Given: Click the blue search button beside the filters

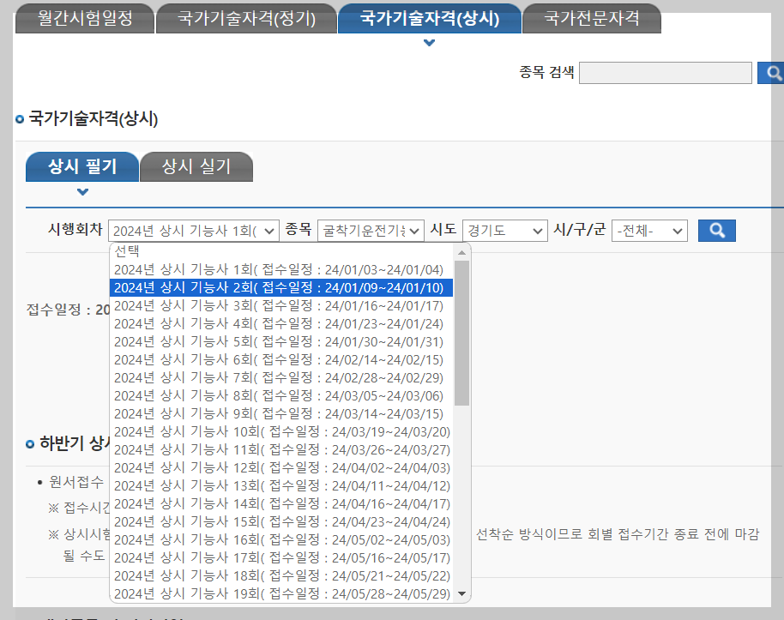Looking at the screenshot, I should [716, 230].
